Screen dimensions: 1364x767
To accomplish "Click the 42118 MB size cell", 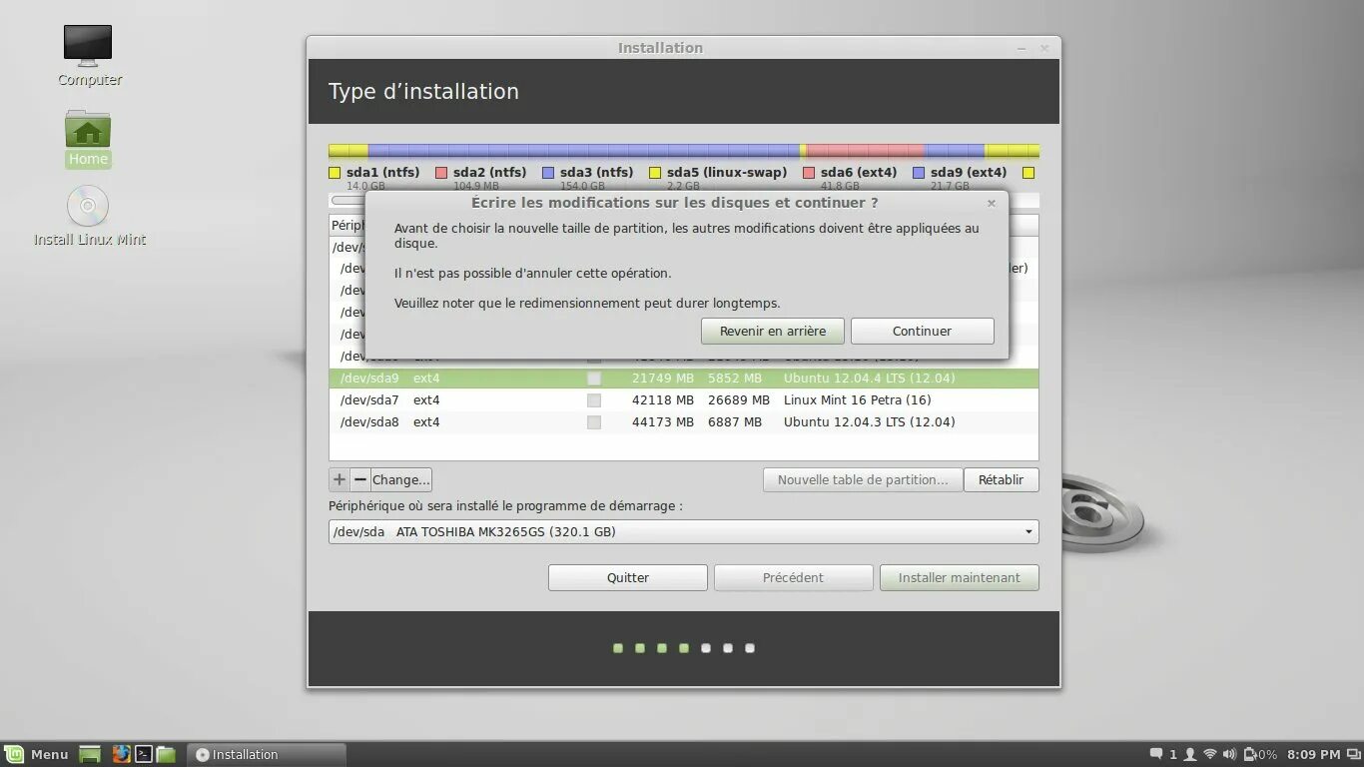I will tap(663, 400).
